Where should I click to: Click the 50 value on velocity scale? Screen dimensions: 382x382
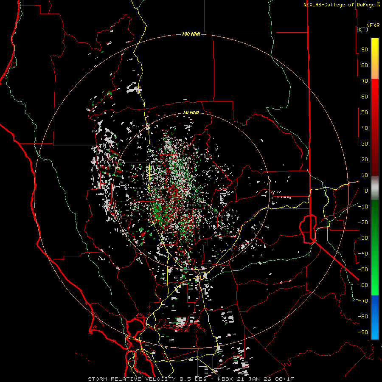point(365,112)
